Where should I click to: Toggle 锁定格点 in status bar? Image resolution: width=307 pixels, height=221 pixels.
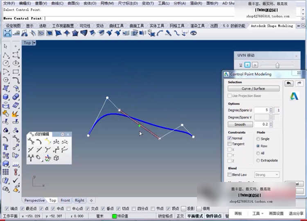(165, 216)
